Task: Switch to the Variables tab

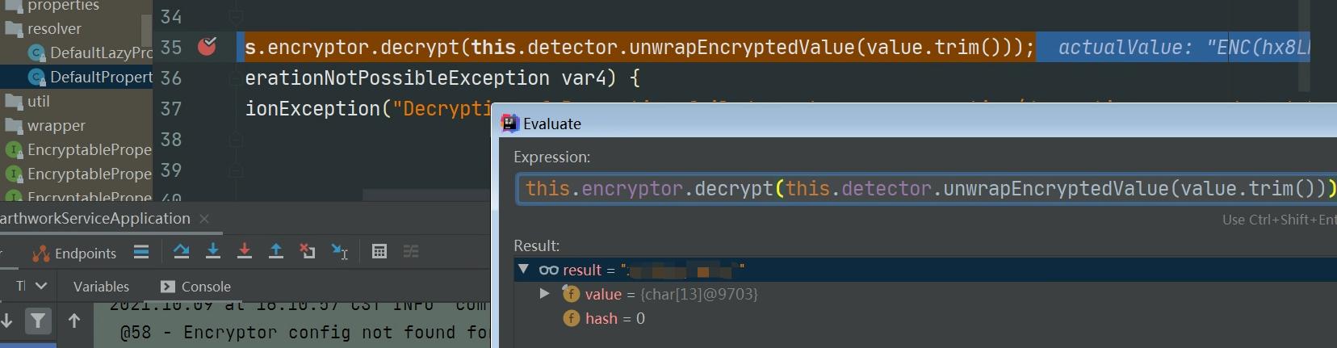Action: pos(101,287)
